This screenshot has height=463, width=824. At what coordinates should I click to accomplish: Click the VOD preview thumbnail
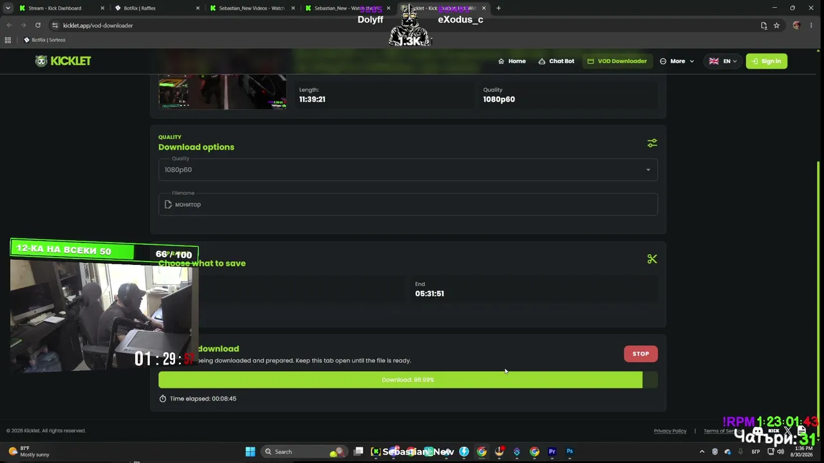tap(222, 92)
